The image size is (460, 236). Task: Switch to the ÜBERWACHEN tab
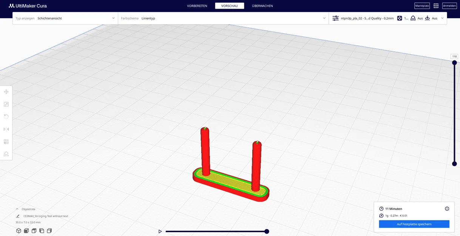coord(262,6)
